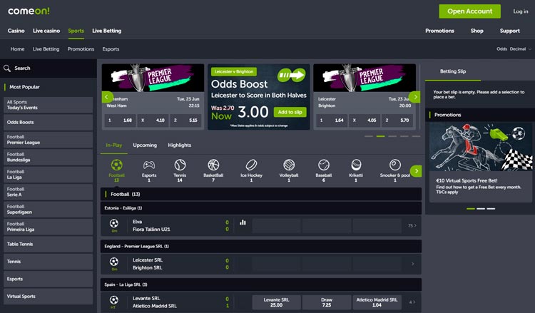The width and height of the screenshot is (535, 313).
Task: Open the top-level Sports menu
Action: point(76,31)
